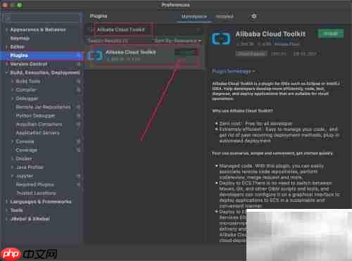This screenshot has height=261, width=352.
Task: Open Docker settings
Action: pyautogui.click(x=24, y=159)
